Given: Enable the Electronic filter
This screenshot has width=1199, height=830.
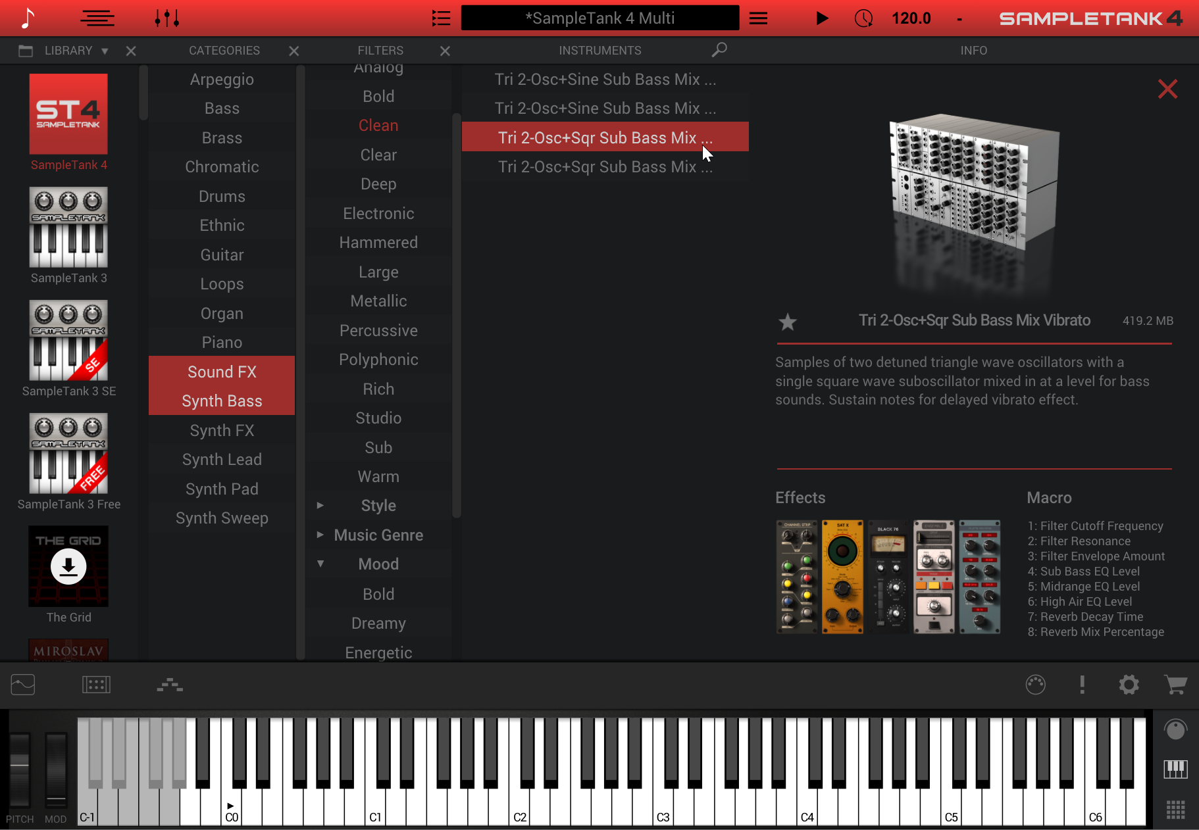Looking at the screenshot, I should point(378,214).
